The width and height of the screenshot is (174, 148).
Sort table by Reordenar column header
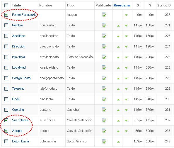(x=122, y=5)
